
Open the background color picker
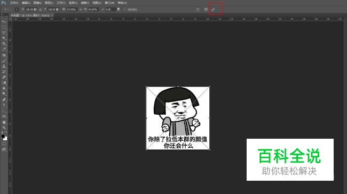point(5,139)
